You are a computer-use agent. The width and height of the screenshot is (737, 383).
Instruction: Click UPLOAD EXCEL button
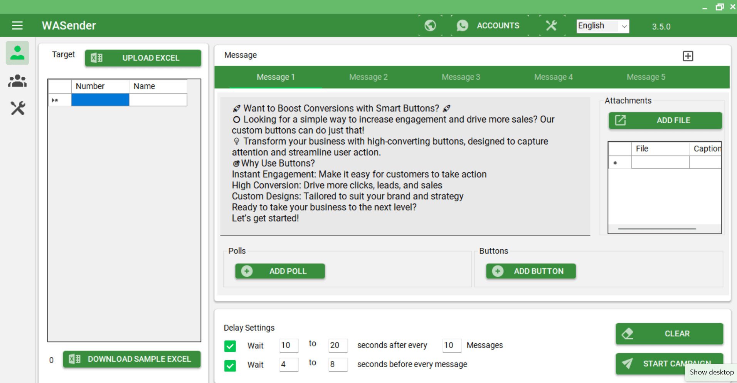pos(143,58)
